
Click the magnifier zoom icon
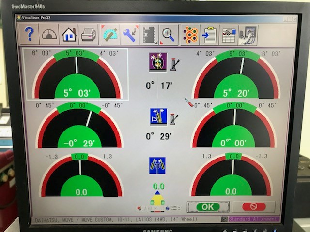(168, 35)
